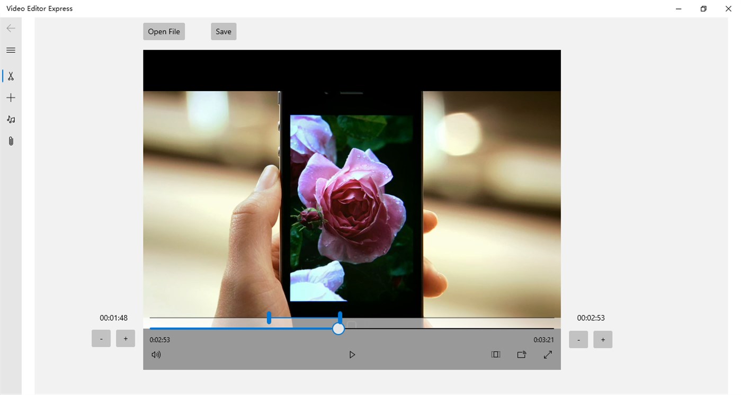Select the Trim tool in the sidebar
Screen dimensions: 741x395
11,76
